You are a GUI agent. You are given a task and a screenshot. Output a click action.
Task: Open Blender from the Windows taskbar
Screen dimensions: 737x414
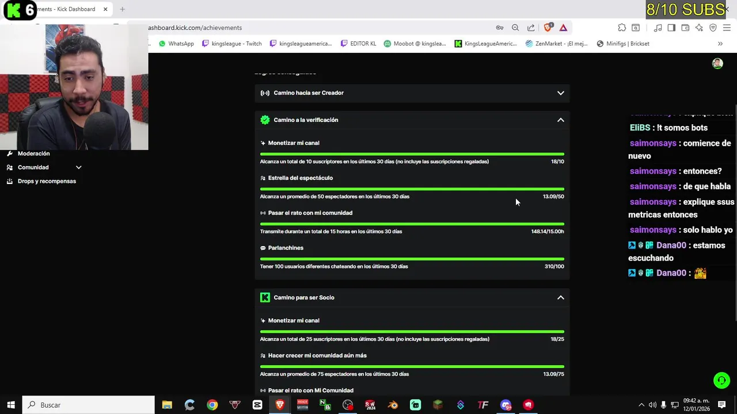(393, 405)
